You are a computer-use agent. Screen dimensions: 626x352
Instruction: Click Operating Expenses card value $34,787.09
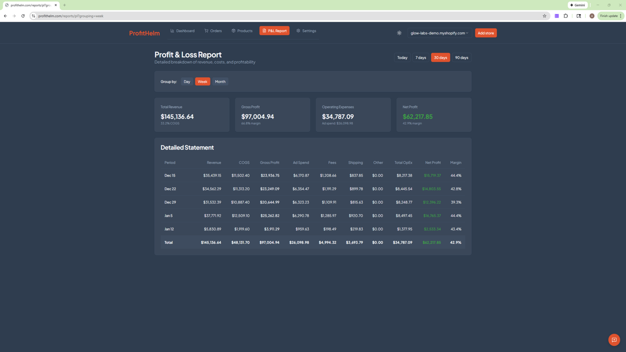pyautogui.click(x=338, y=117)
